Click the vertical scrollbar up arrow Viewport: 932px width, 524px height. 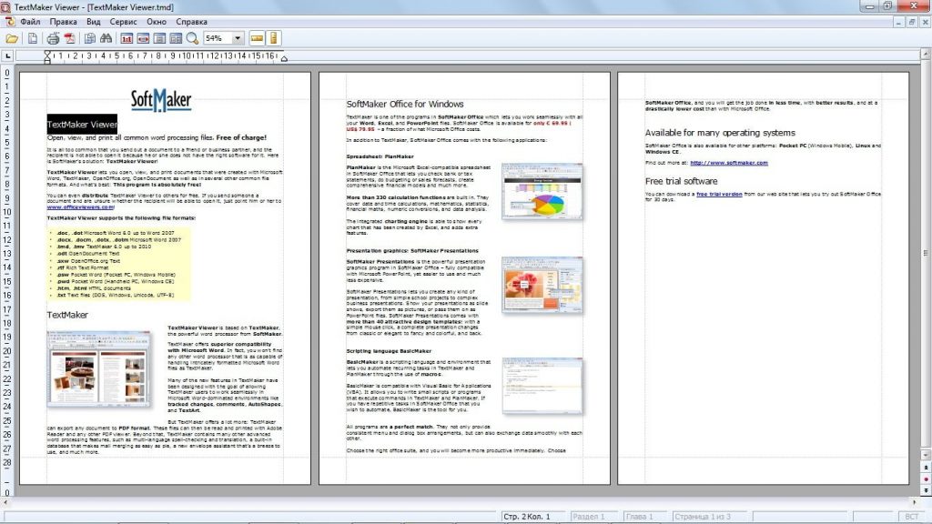coord(926,54)
